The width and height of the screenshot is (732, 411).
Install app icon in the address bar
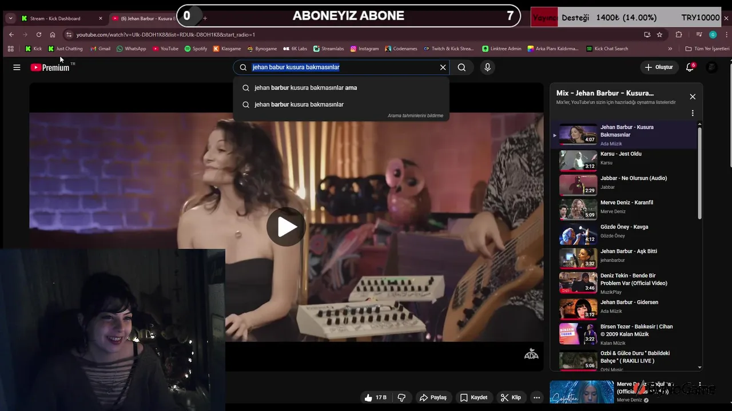647,34
